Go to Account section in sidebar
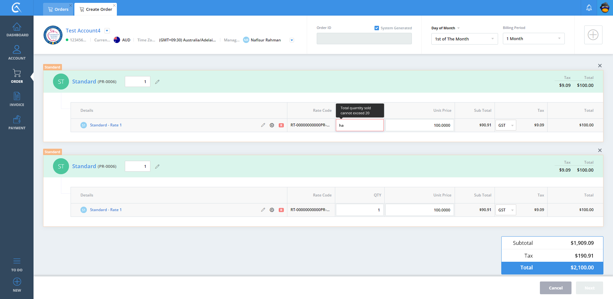 (x=17, y=53)
